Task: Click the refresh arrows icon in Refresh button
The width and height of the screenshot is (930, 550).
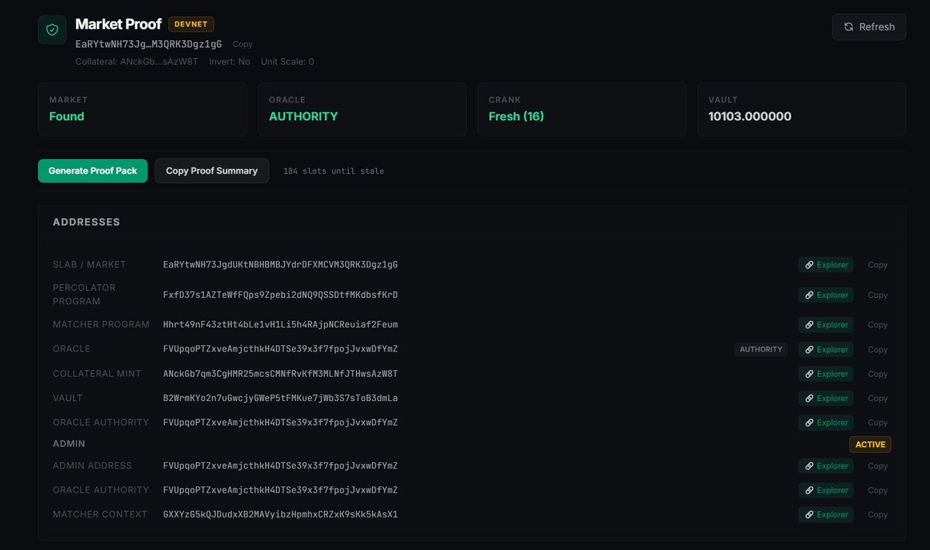Action: (849, 26)
